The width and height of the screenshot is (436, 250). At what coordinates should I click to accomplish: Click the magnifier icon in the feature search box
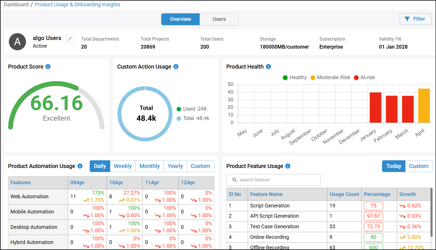[235, 180]
